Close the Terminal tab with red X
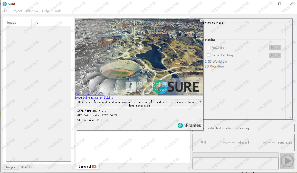The height and width of the screenshot is (173, 297). coord(94,167)
